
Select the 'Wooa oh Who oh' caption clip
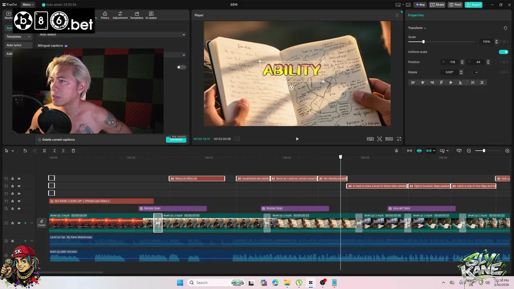197,179
